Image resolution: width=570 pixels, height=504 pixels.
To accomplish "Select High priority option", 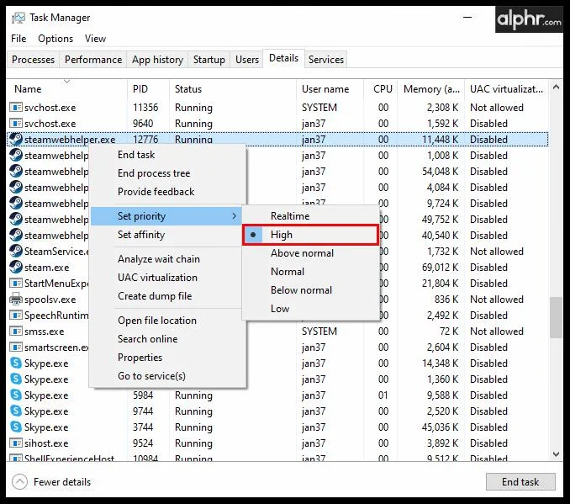I will [310, 235].
